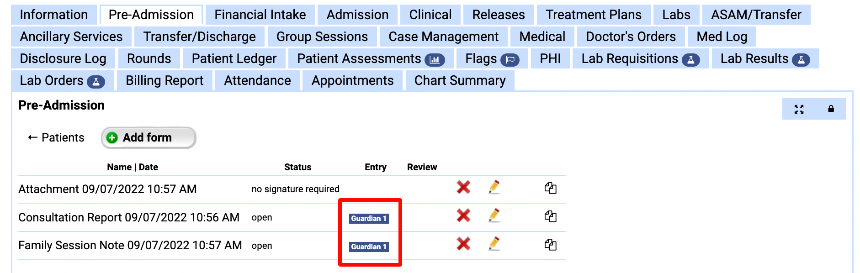
Task: Click the lock icon in the panel header
Action: pyautogui.click(x=830, y=109)
